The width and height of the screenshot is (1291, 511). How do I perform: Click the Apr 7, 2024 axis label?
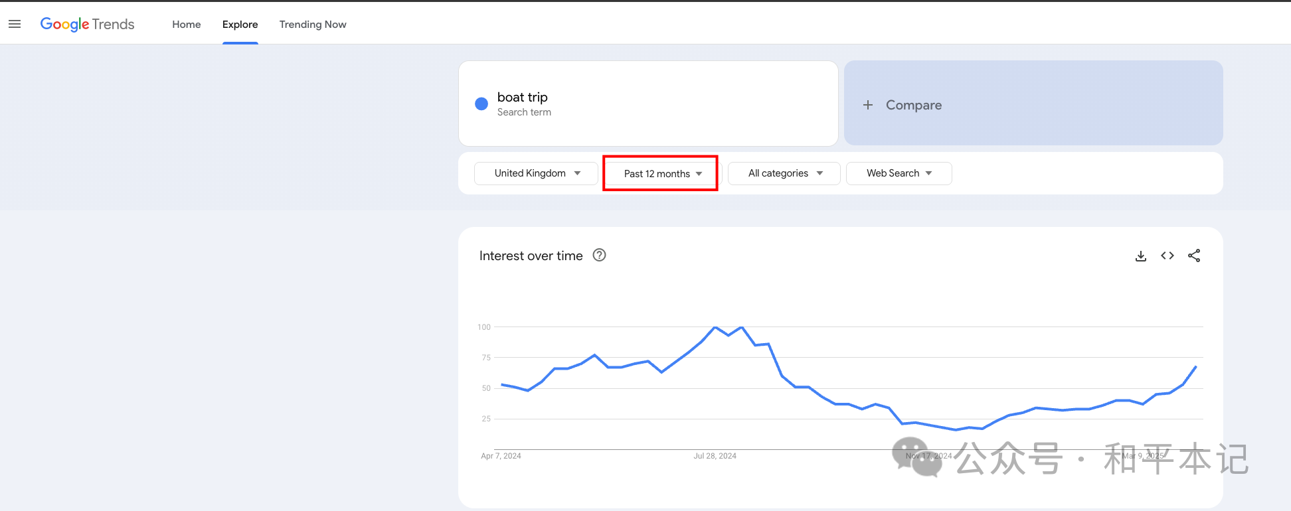pyautogui.click(x=501, y=456)
